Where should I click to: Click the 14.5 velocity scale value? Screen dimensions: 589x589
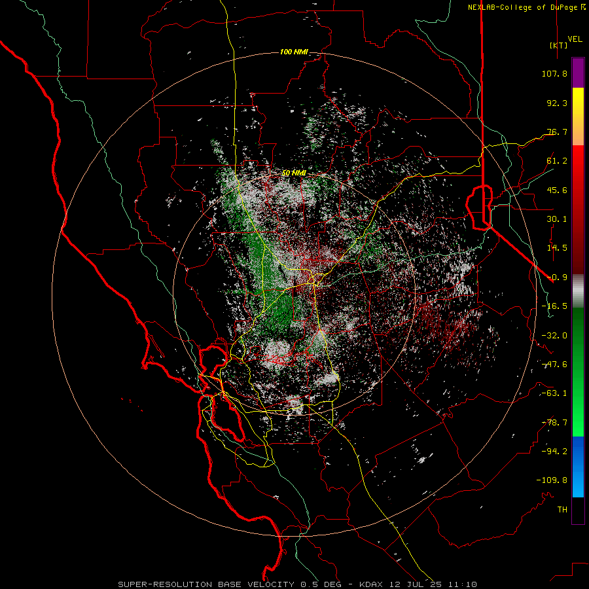point(557,248)
